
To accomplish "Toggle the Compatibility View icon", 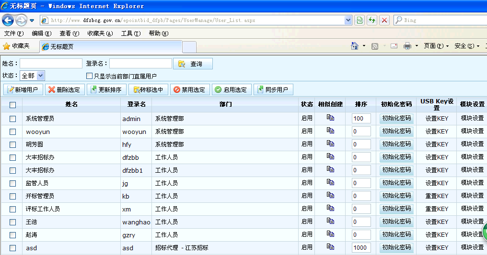I will (x=359, y=20).
